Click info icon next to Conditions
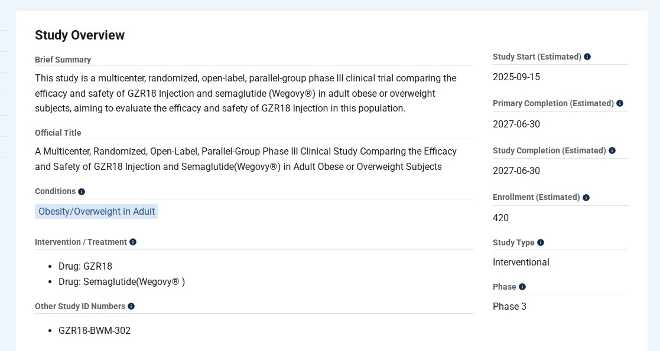660x351 pixels. coord(82,192)
